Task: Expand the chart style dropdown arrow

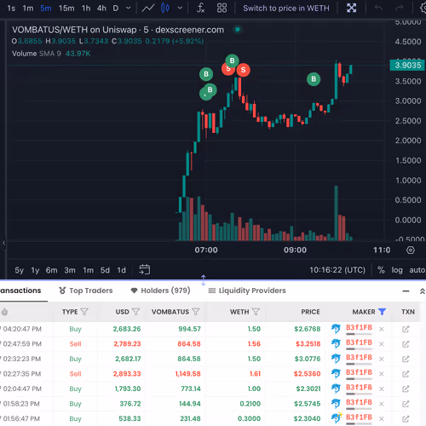Action: pyautogui.click(x=180, y=9)
